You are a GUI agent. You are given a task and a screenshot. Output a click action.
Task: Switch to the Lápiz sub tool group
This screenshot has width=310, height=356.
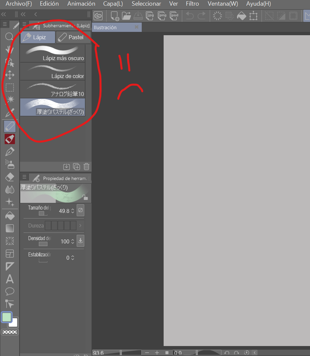(x=38, y=37)
